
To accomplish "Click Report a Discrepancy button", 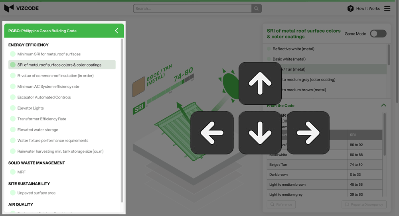I will 364,204.
